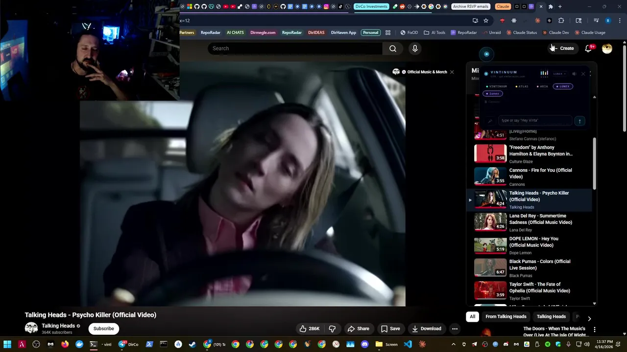The height and width of the screenshot is (352, 627).
Task: Subscribe to Talking Heads channel
Action: pos(103,329)
